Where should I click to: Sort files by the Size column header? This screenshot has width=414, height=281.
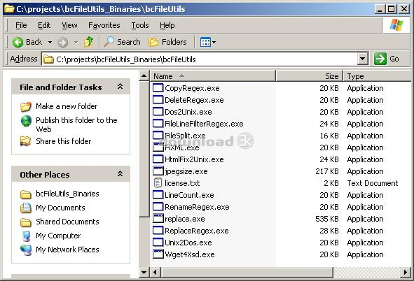tap(309, 76)
